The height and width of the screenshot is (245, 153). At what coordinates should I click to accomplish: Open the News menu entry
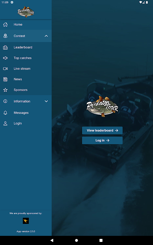coord(26,79)
